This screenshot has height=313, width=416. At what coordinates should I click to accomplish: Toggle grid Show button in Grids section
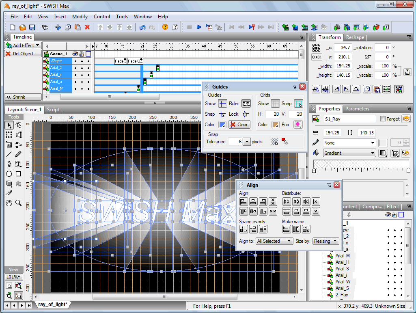pos(275,104)
